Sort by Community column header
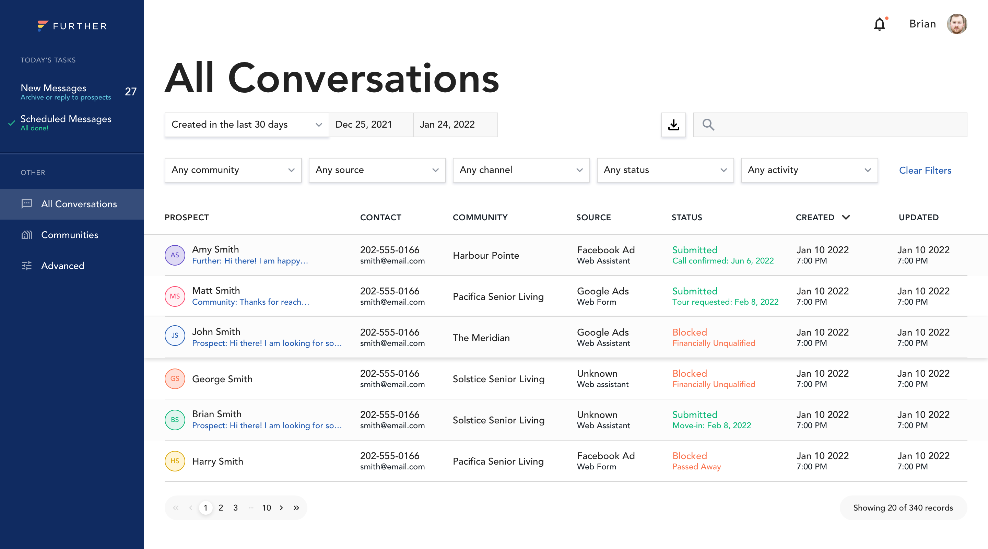Screen dimensions: 988x549 point(480,218)
